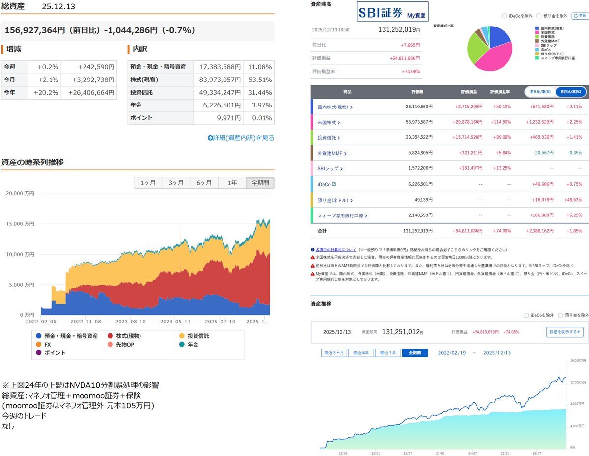Select 1ヶ月 chart period tab
Image resolution: width=589 pixels, height=456 pixels.
click(148, 183)
